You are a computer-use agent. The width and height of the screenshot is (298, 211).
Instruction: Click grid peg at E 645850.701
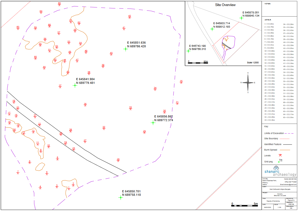point(121,197)
